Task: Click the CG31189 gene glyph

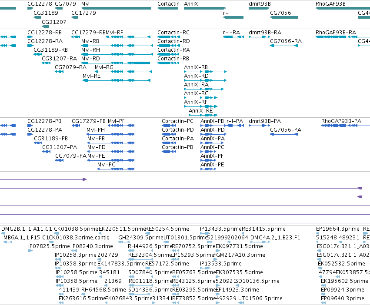Action: (37, 17)
